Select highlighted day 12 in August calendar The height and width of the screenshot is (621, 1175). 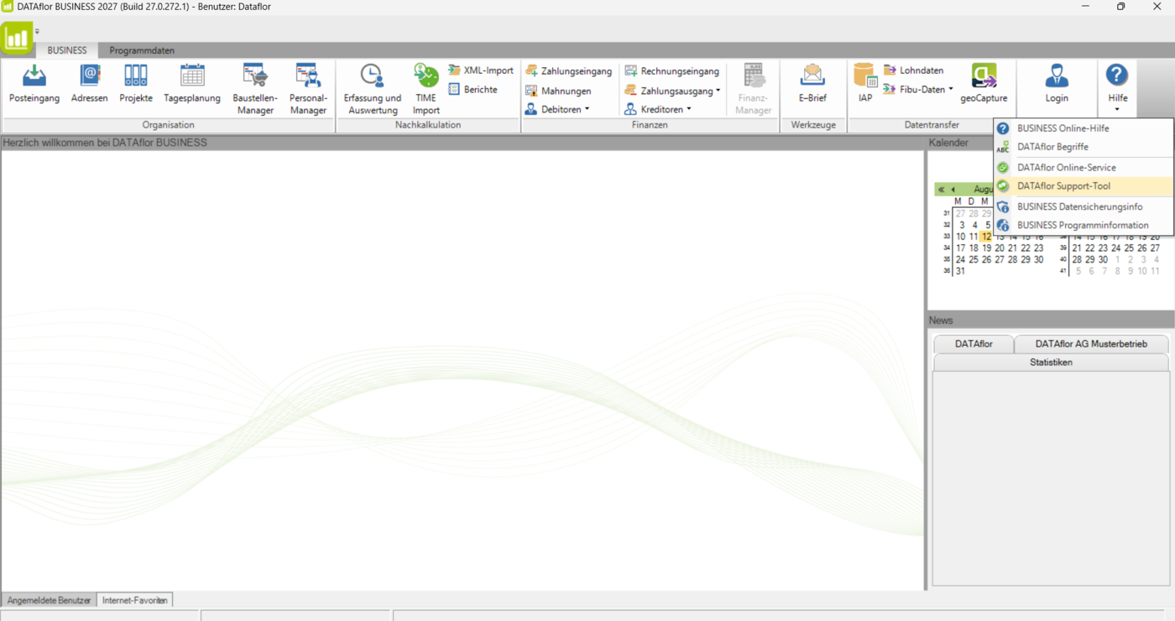click(986, 237)
